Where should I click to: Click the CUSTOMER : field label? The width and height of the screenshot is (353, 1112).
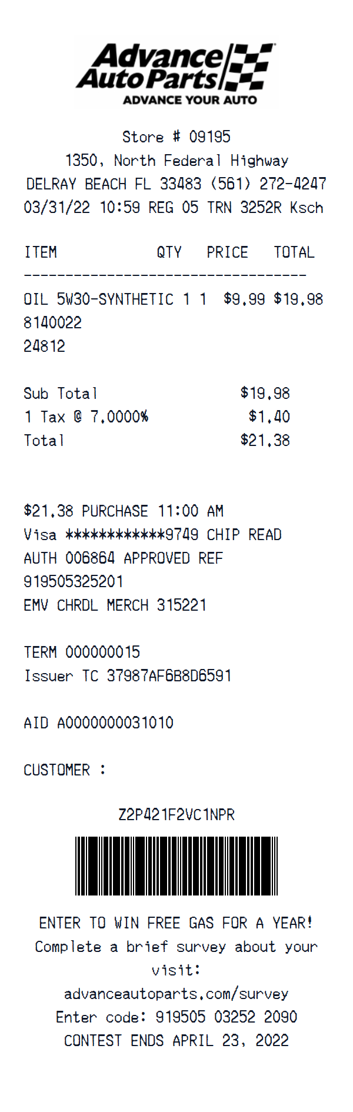coord(65,770)
